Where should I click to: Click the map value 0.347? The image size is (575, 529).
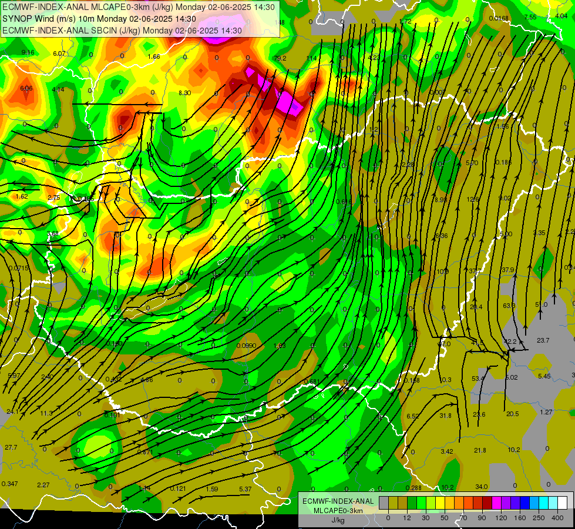click(x=9, y=484)
